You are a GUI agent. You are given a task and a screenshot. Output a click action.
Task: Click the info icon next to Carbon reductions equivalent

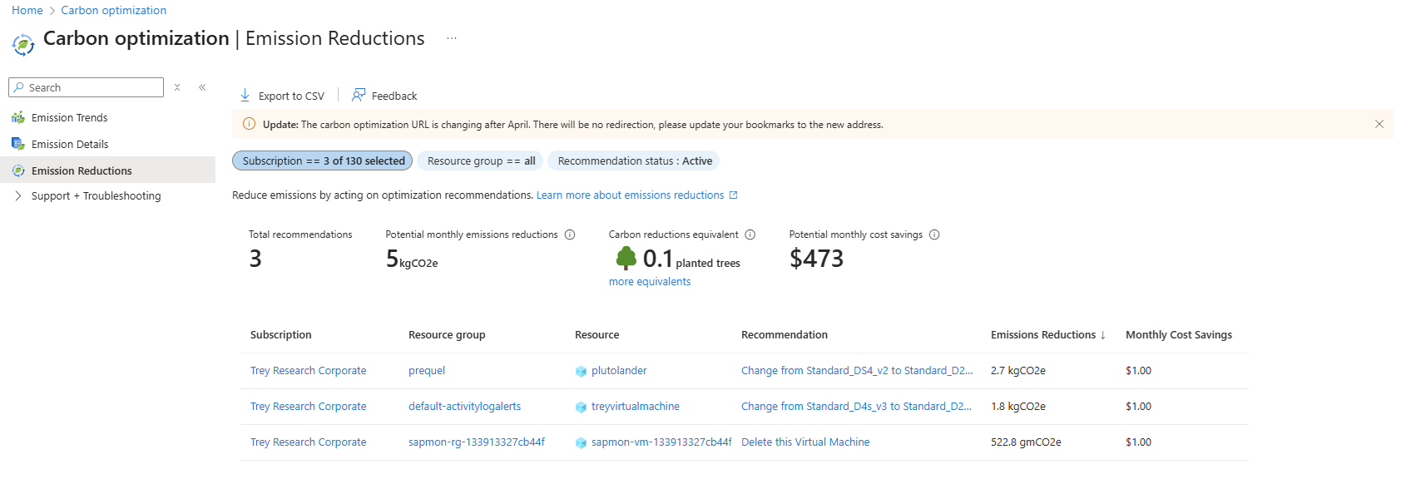coord(750,235)
